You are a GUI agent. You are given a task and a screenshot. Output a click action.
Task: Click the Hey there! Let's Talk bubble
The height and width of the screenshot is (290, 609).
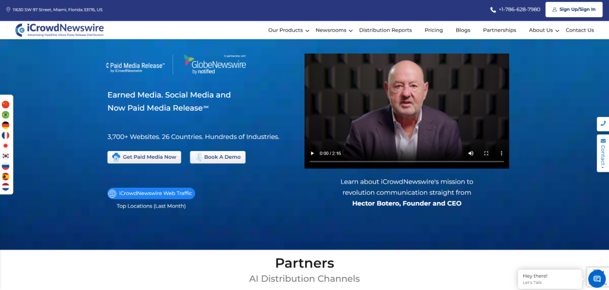tap(550, 279)
